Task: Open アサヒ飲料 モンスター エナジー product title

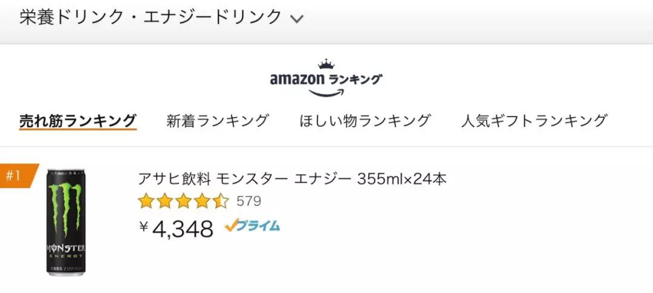Action: [293, 179]
